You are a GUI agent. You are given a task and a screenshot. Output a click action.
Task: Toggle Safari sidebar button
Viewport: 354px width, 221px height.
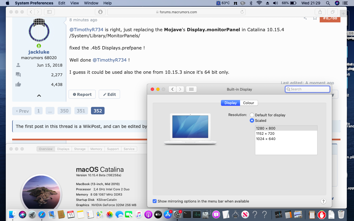[x=49, y=12]
